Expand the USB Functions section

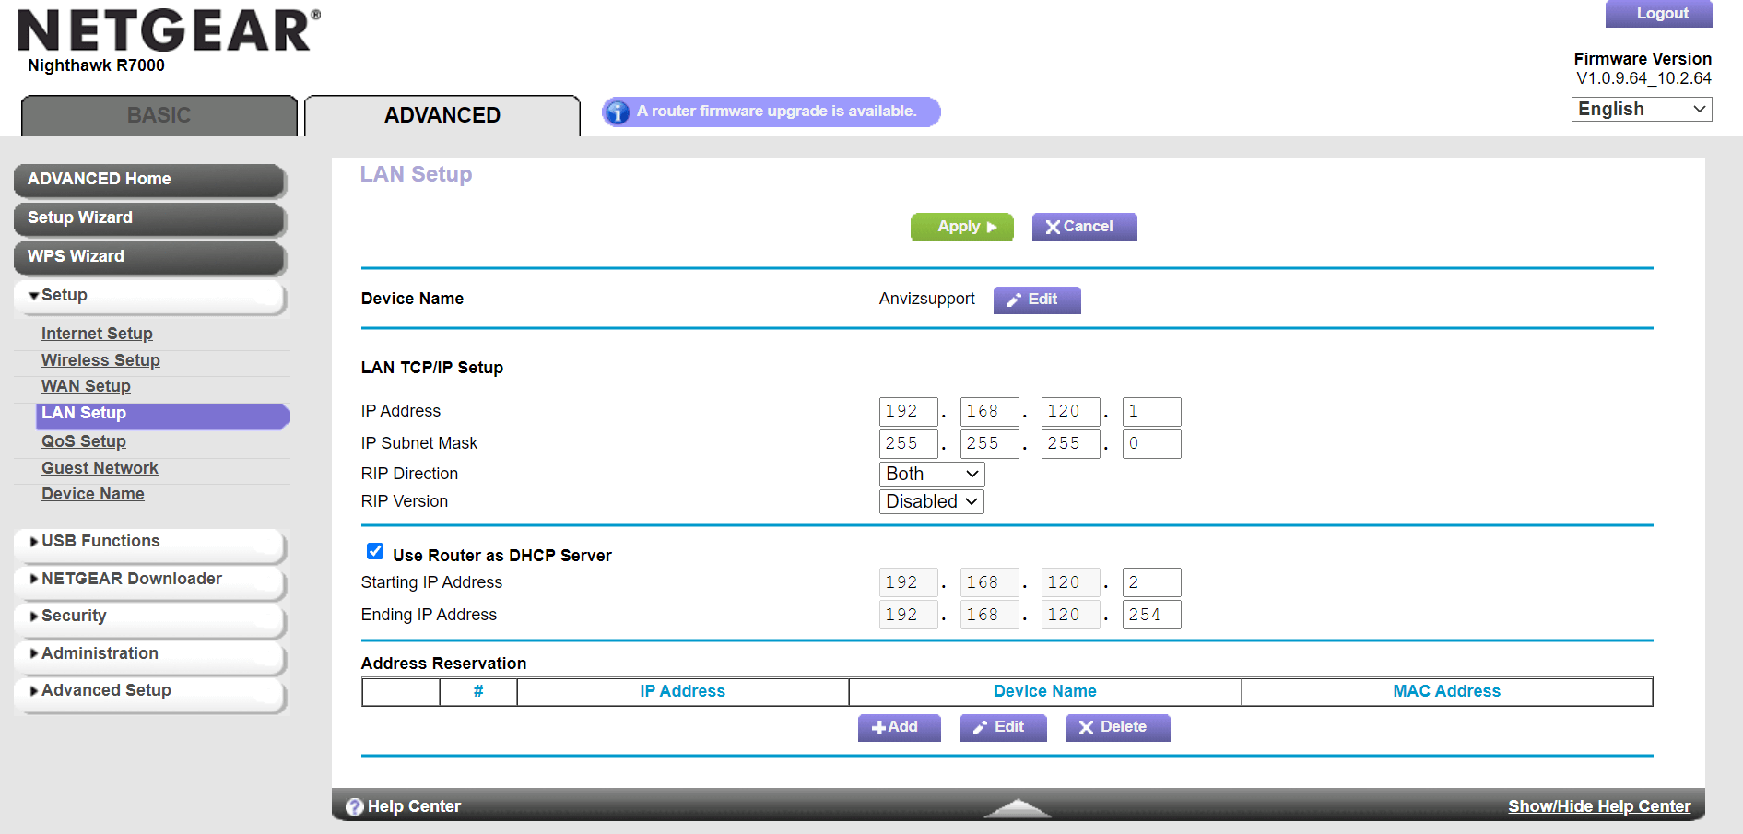[100, 541]
